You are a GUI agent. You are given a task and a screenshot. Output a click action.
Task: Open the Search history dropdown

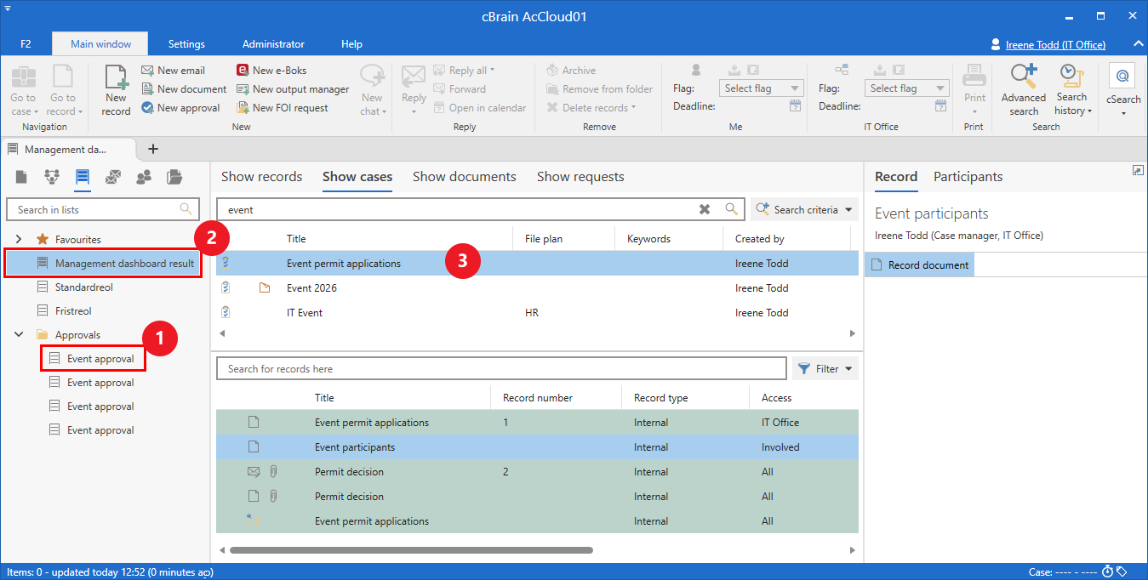[1073, 91]
